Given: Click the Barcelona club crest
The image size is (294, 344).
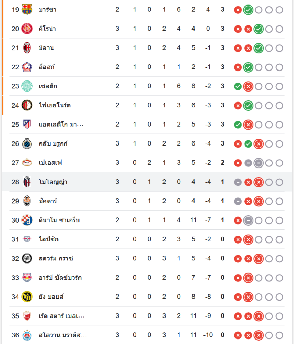Looking at the screenshot, I should click(27, 9).
